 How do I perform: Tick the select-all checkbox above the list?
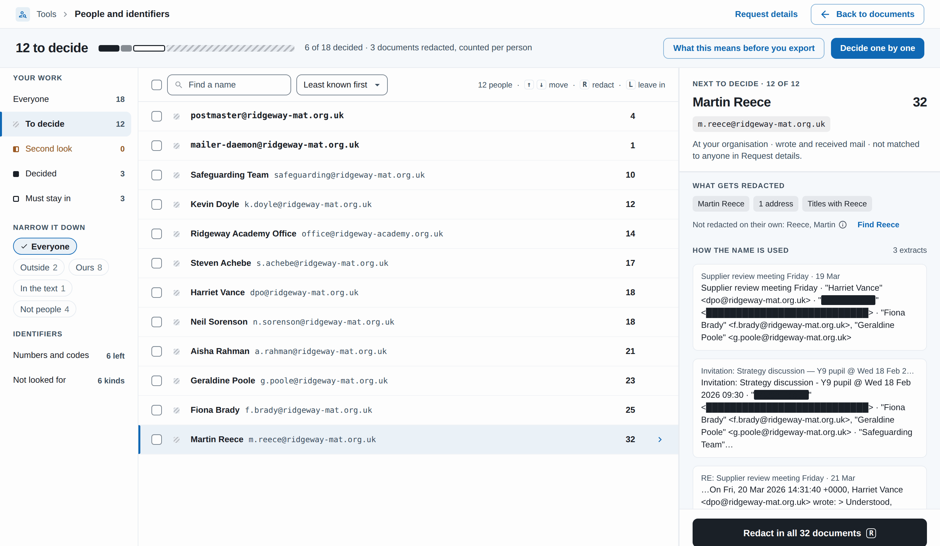point(157,85)
